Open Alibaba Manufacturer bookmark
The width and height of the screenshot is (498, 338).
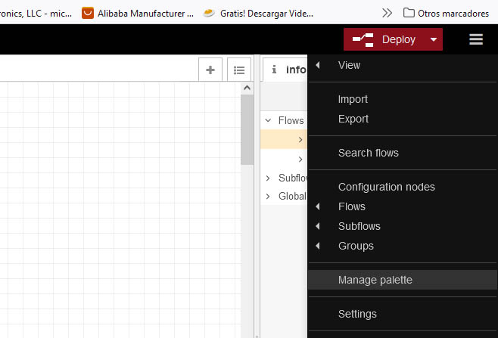138,14
